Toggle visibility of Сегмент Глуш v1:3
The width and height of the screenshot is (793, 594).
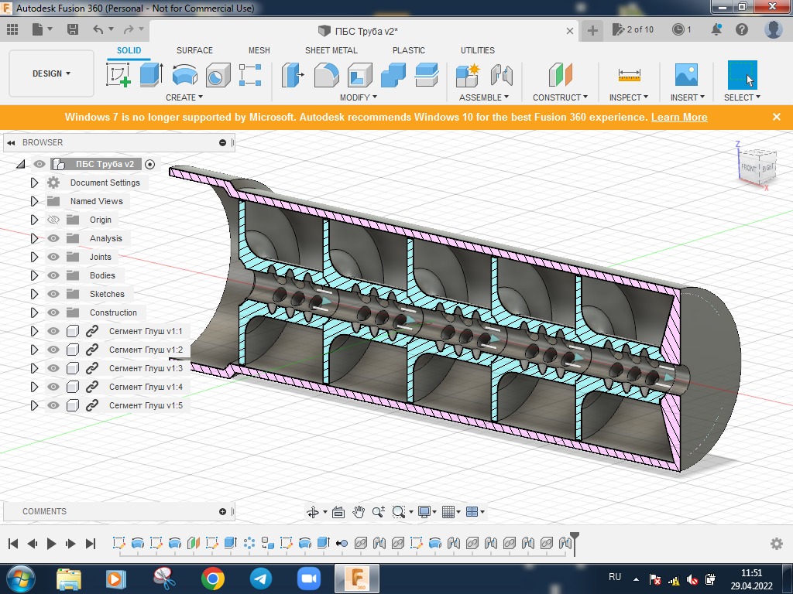point(53,368)
